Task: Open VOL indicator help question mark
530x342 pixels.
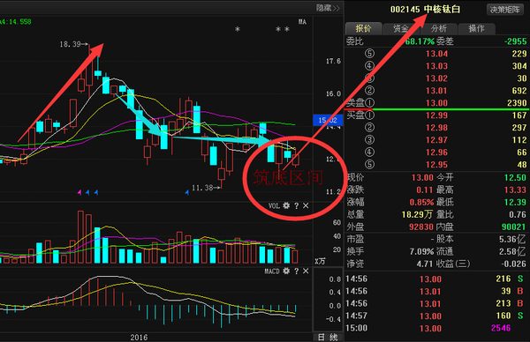Action: (x=297, y=205)
